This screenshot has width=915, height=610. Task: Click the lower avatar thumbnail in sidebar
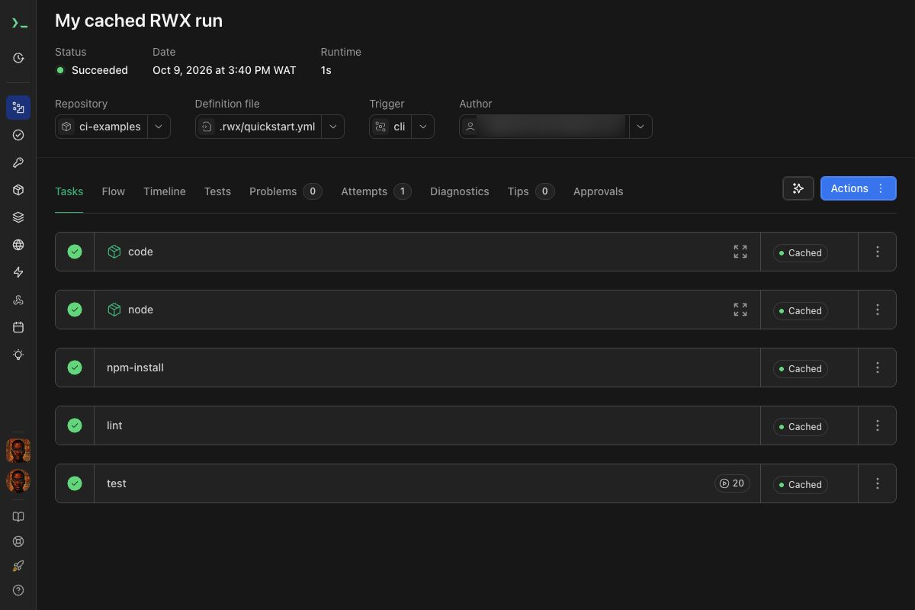[x=18, y=481]
